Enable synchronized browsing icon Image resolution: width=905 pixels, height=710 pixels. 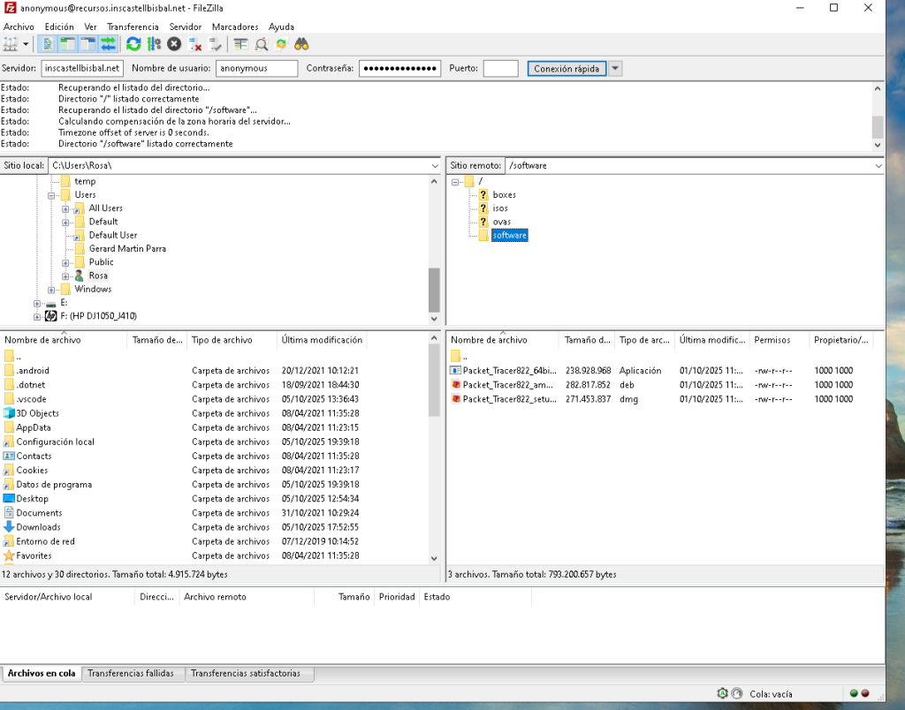[281, 43]
